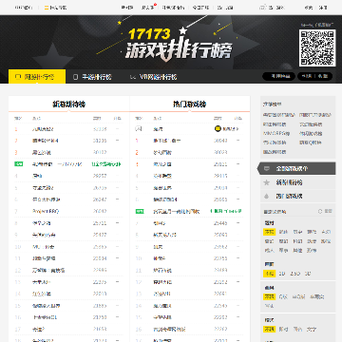Click the icon on the dark 全部游戏榜单 bar

click(x=267, y=168)
